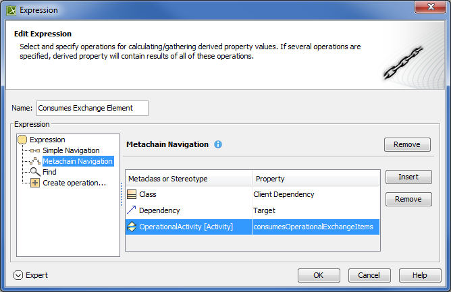Remove the selected table row
This screenshot has width=451, height=292.
point(408,199)
